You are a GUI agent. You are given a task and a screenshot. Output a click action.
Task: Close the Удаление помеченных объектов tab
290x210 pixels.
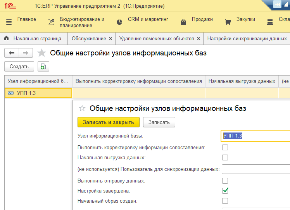point(199,39)
